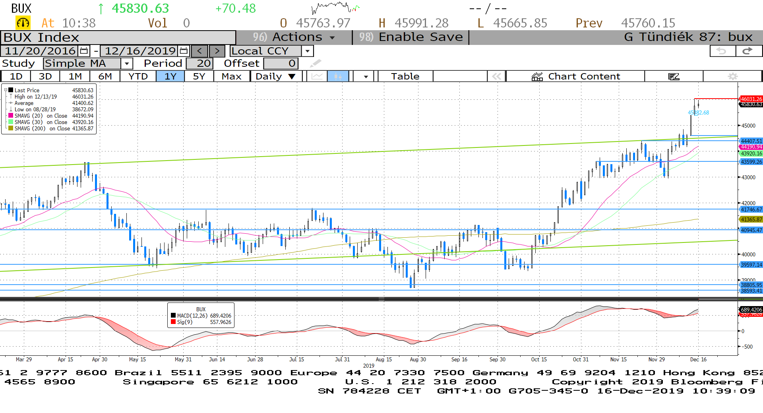Click the Table button
763x413 pixels.
click(405, 76)
